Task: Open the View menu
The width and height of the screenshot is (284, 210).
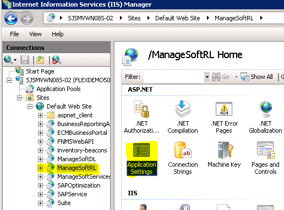Action: pyautogui.click(x=35, y=34)
